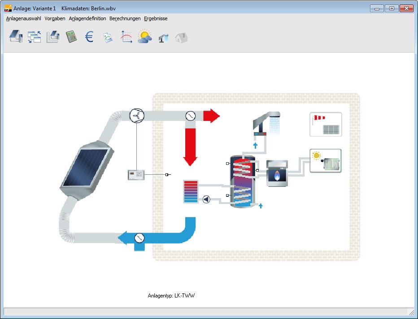Image resolution: width=418 pixels, height=319 pixels.
Task: Click the greyed-out house building icon
Action: 182,38
